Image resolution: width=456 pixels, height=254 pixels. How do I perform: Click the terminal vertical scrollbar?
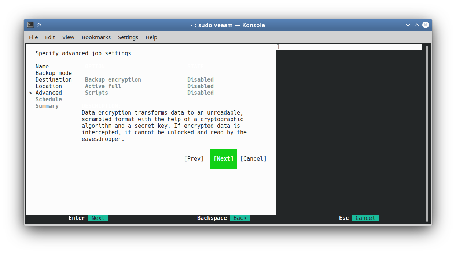tap(427, 133)
